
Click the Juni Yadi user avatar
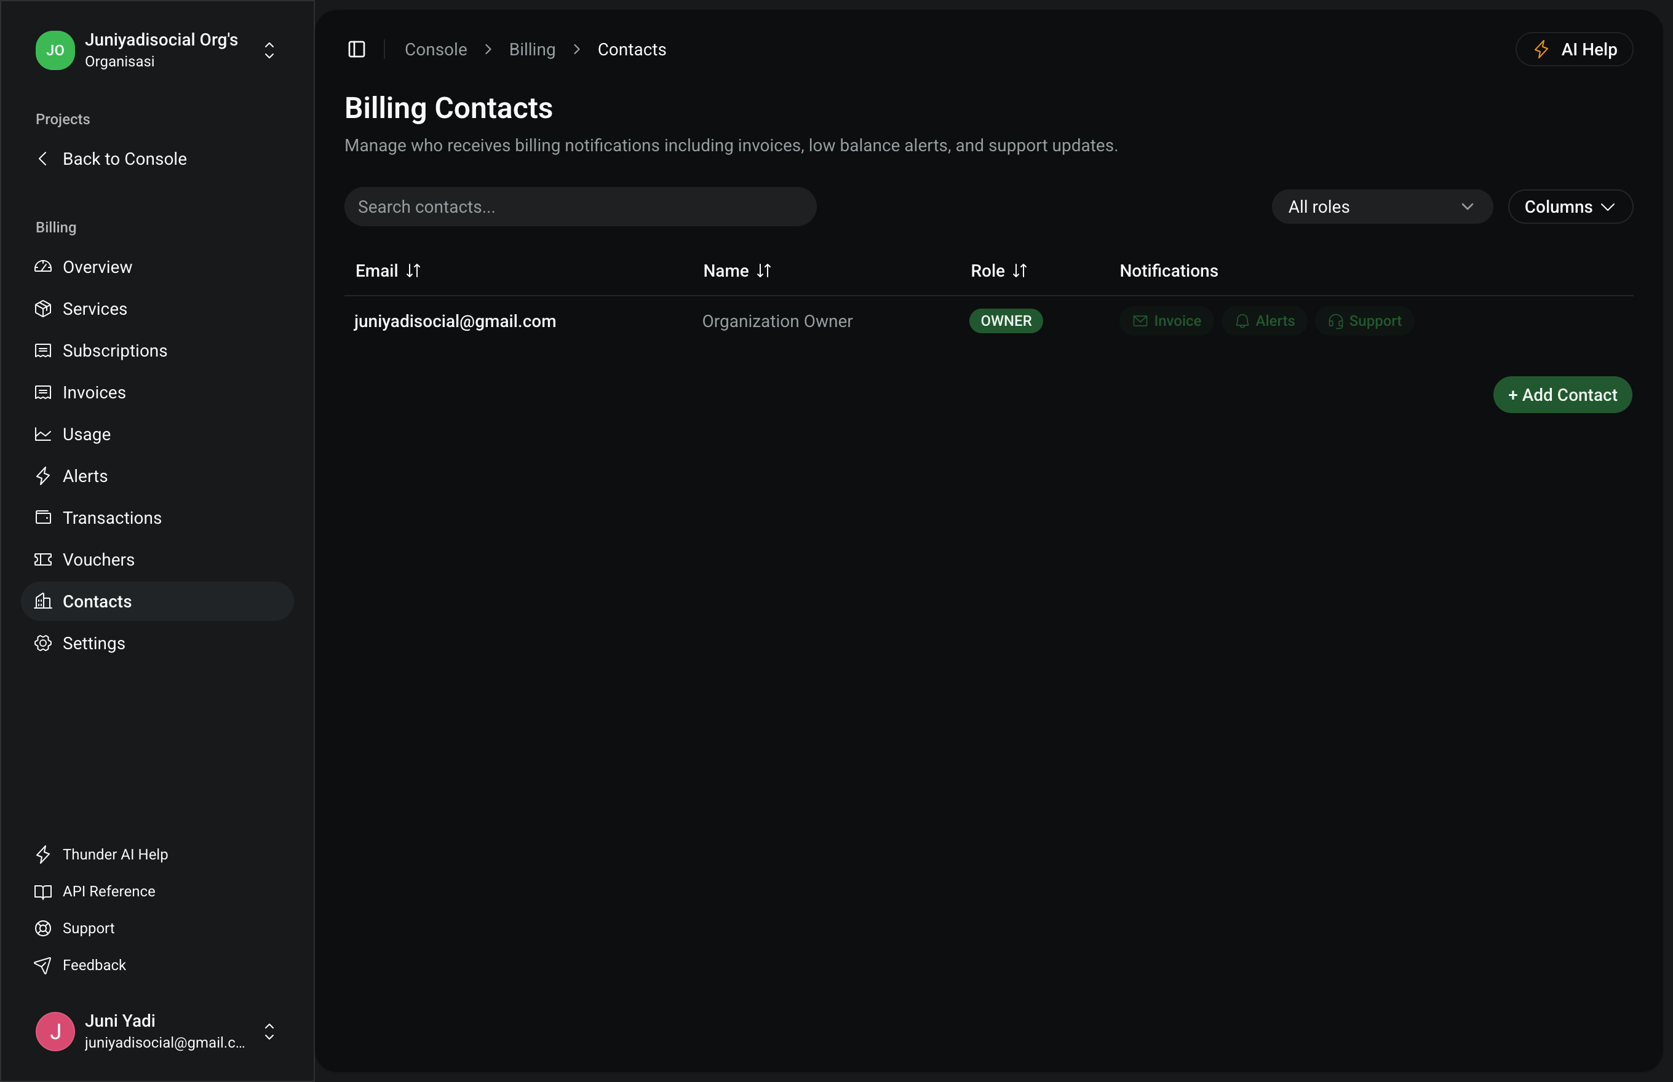pyautogui.click(x=55, y=1032)
